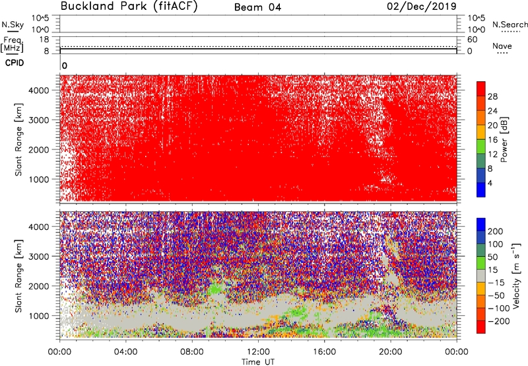Click the '18' frequency axis tick
The image size is (528, 366).
point(44,40)
